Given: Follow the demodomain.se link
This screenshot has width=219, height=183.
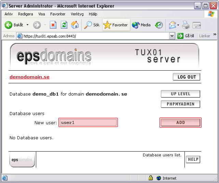Looking at the screenshot, I should click(29, 77).
